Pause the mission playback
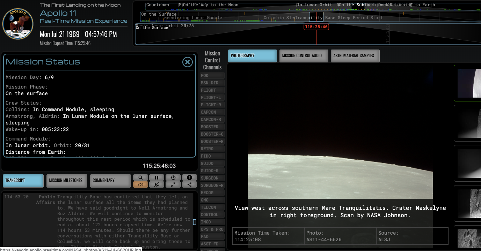The image size is (481, 251). pos(157,177)
